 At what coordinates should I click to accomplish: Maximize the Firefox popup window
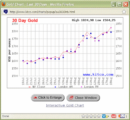tap(120, 5)
